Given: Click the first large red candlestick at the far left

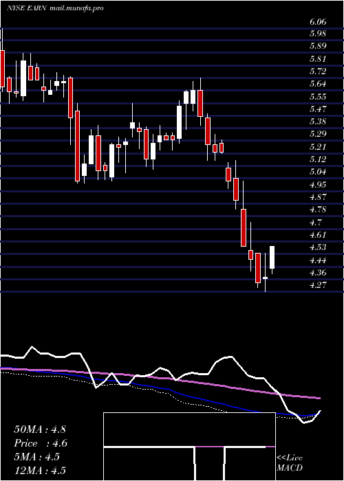Looking at the screenshot, I should (x=2, y=68).
